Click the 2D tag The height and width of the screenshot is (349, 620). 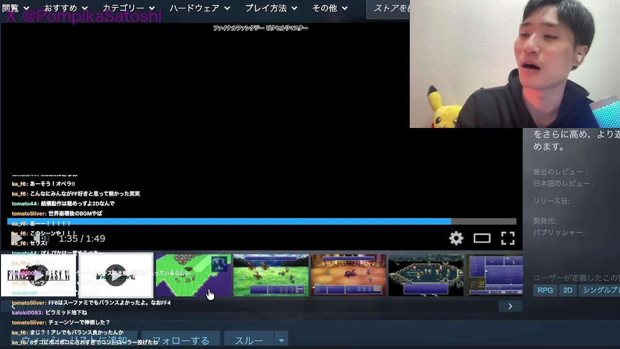(568, 290)
